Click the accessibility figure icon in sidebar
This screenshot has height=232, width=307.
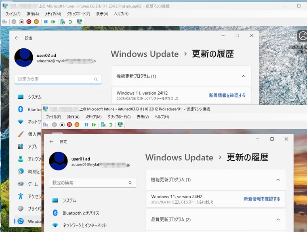click(20, 196)
